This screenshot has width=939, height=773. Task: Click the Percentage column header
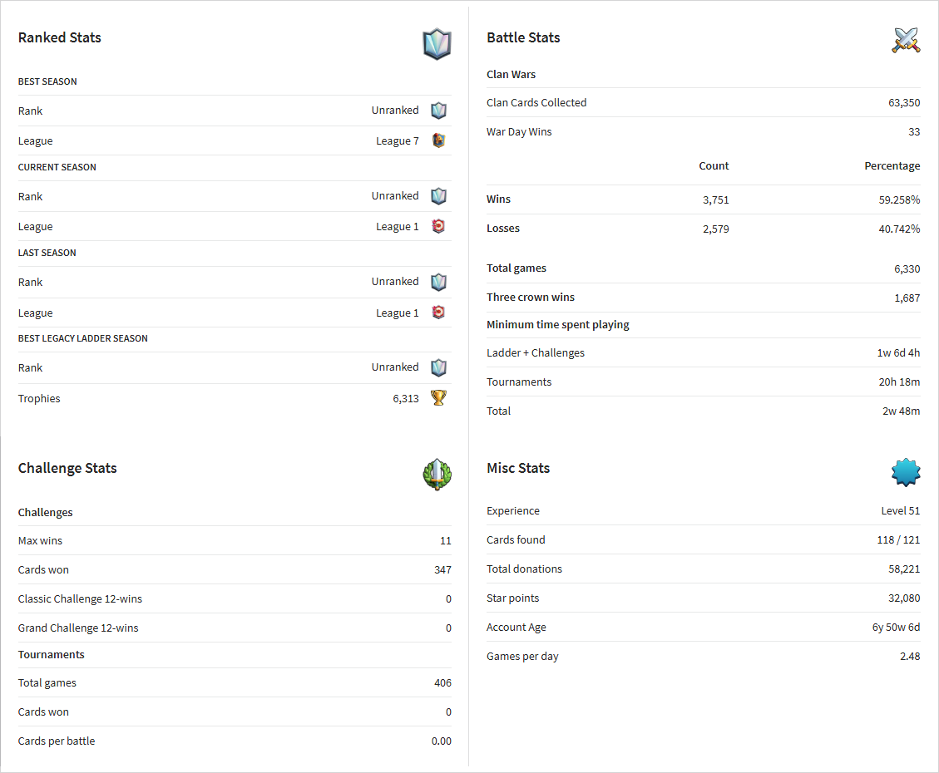point(892,165)
